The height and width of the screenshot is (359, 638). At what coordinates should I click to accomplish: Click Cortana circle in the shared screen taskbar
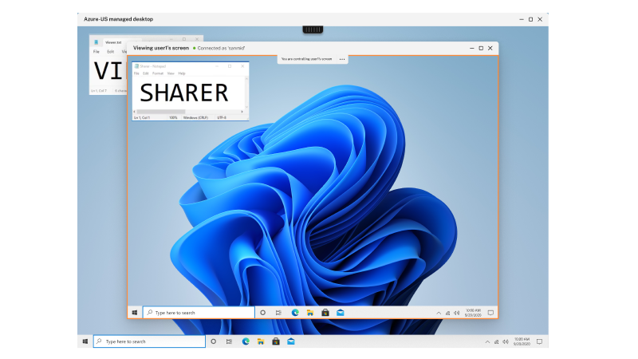[262, 313]
